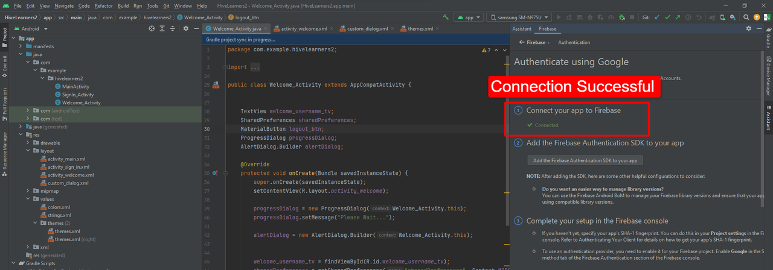
Task: Switch to the Assistant panel tab
Action: (x=522, y=28)
